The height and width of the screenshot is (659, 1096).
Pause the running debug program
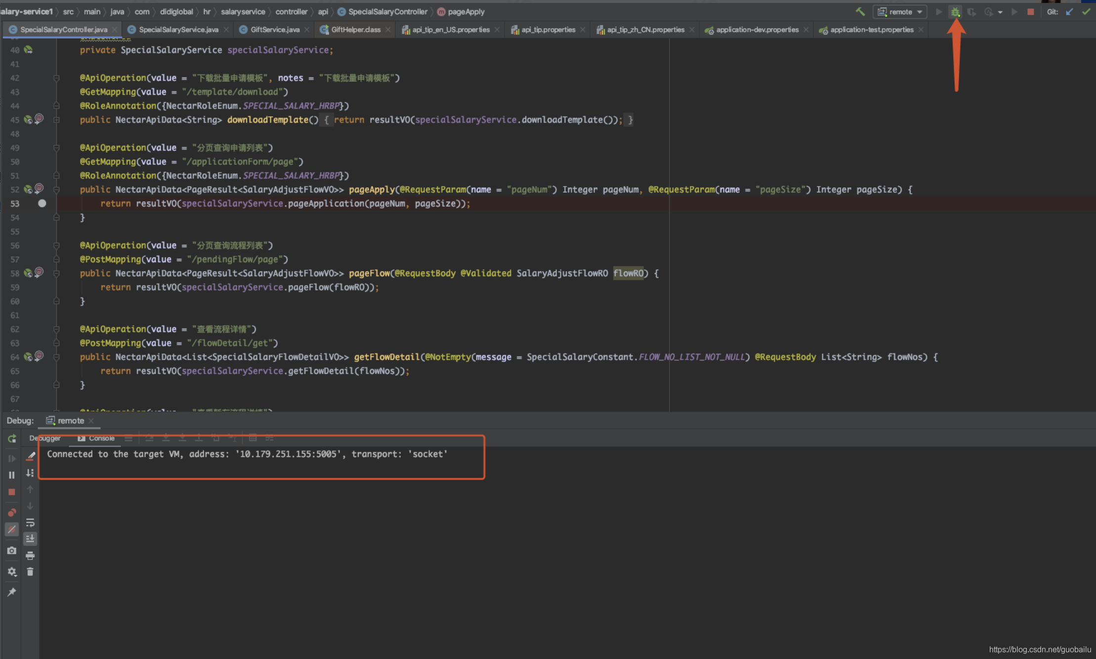pyautogui.click(x=12, y=475)
